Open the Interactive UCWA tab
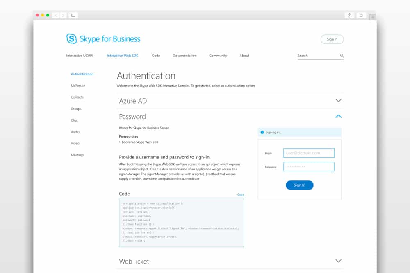This screenshot has height=273, width=410. click(80, 56)
